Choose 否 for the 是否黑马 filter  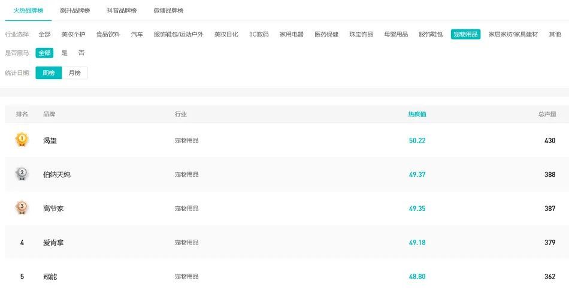coord(81,53)
